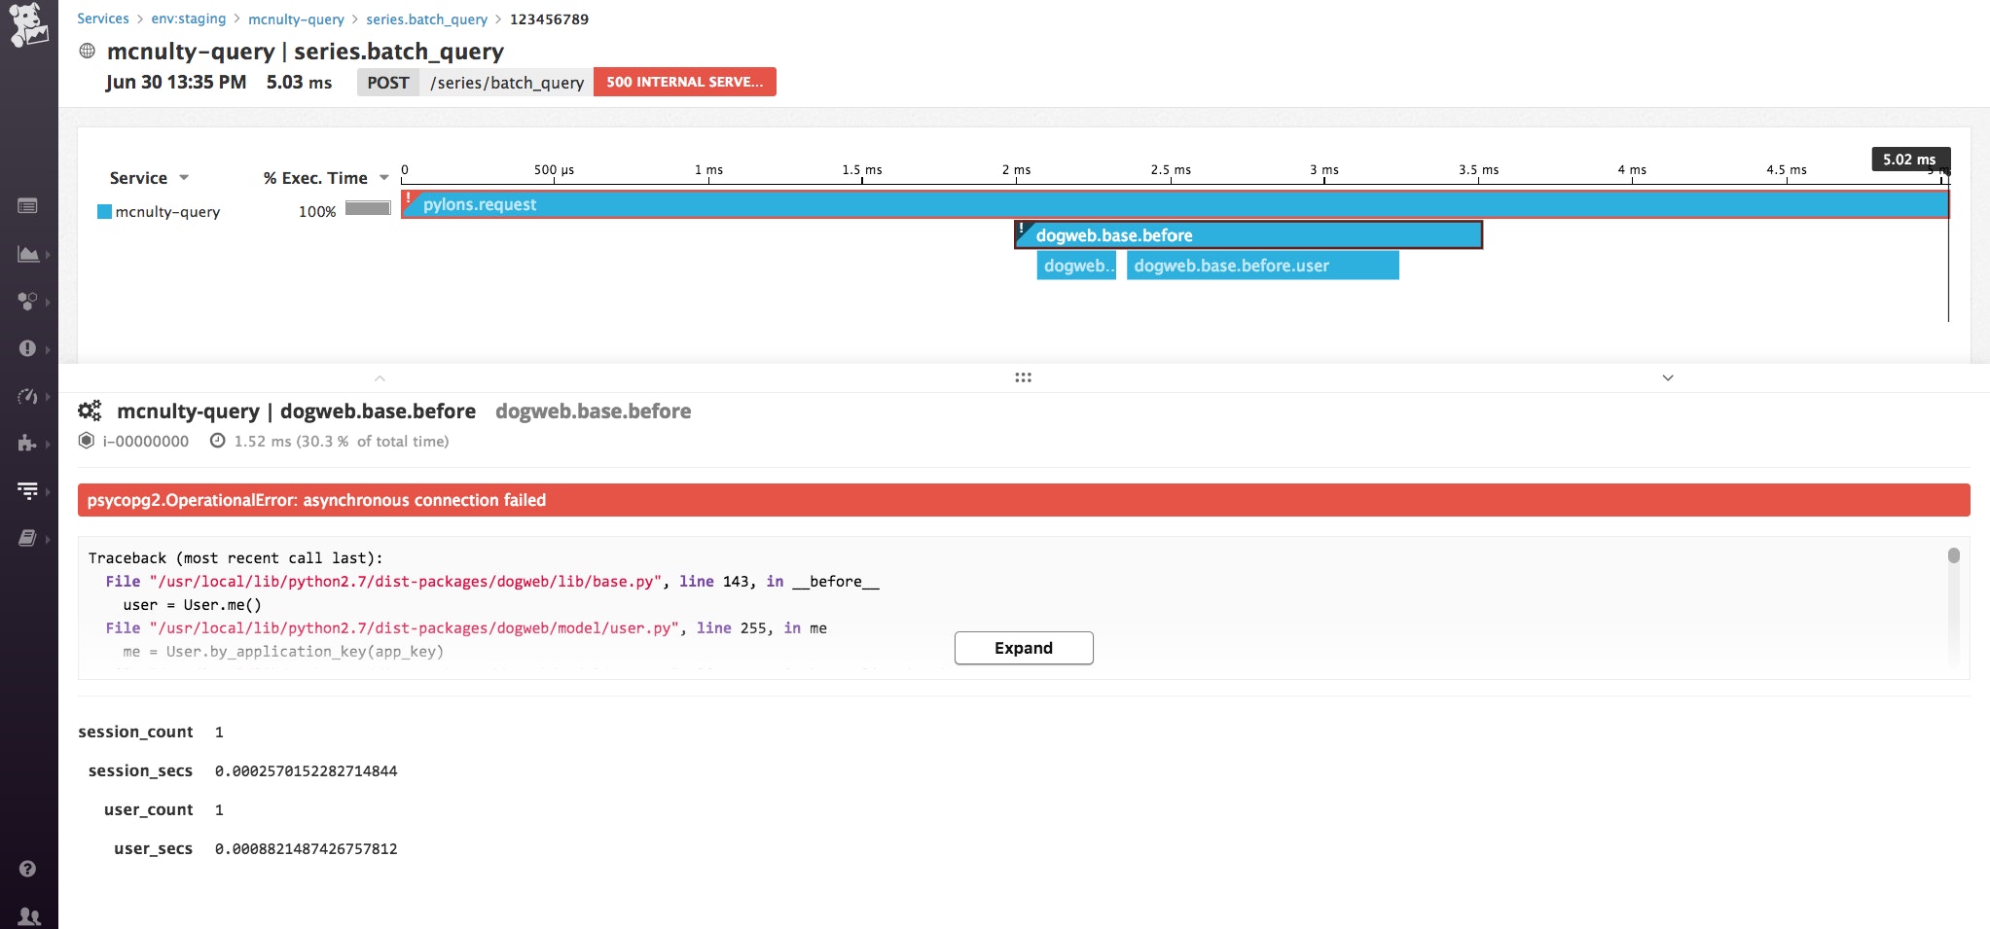Click the traceback scrollbar handle
The width and height of the screenshot is (1990, 929).
(x=1953, y=555)
